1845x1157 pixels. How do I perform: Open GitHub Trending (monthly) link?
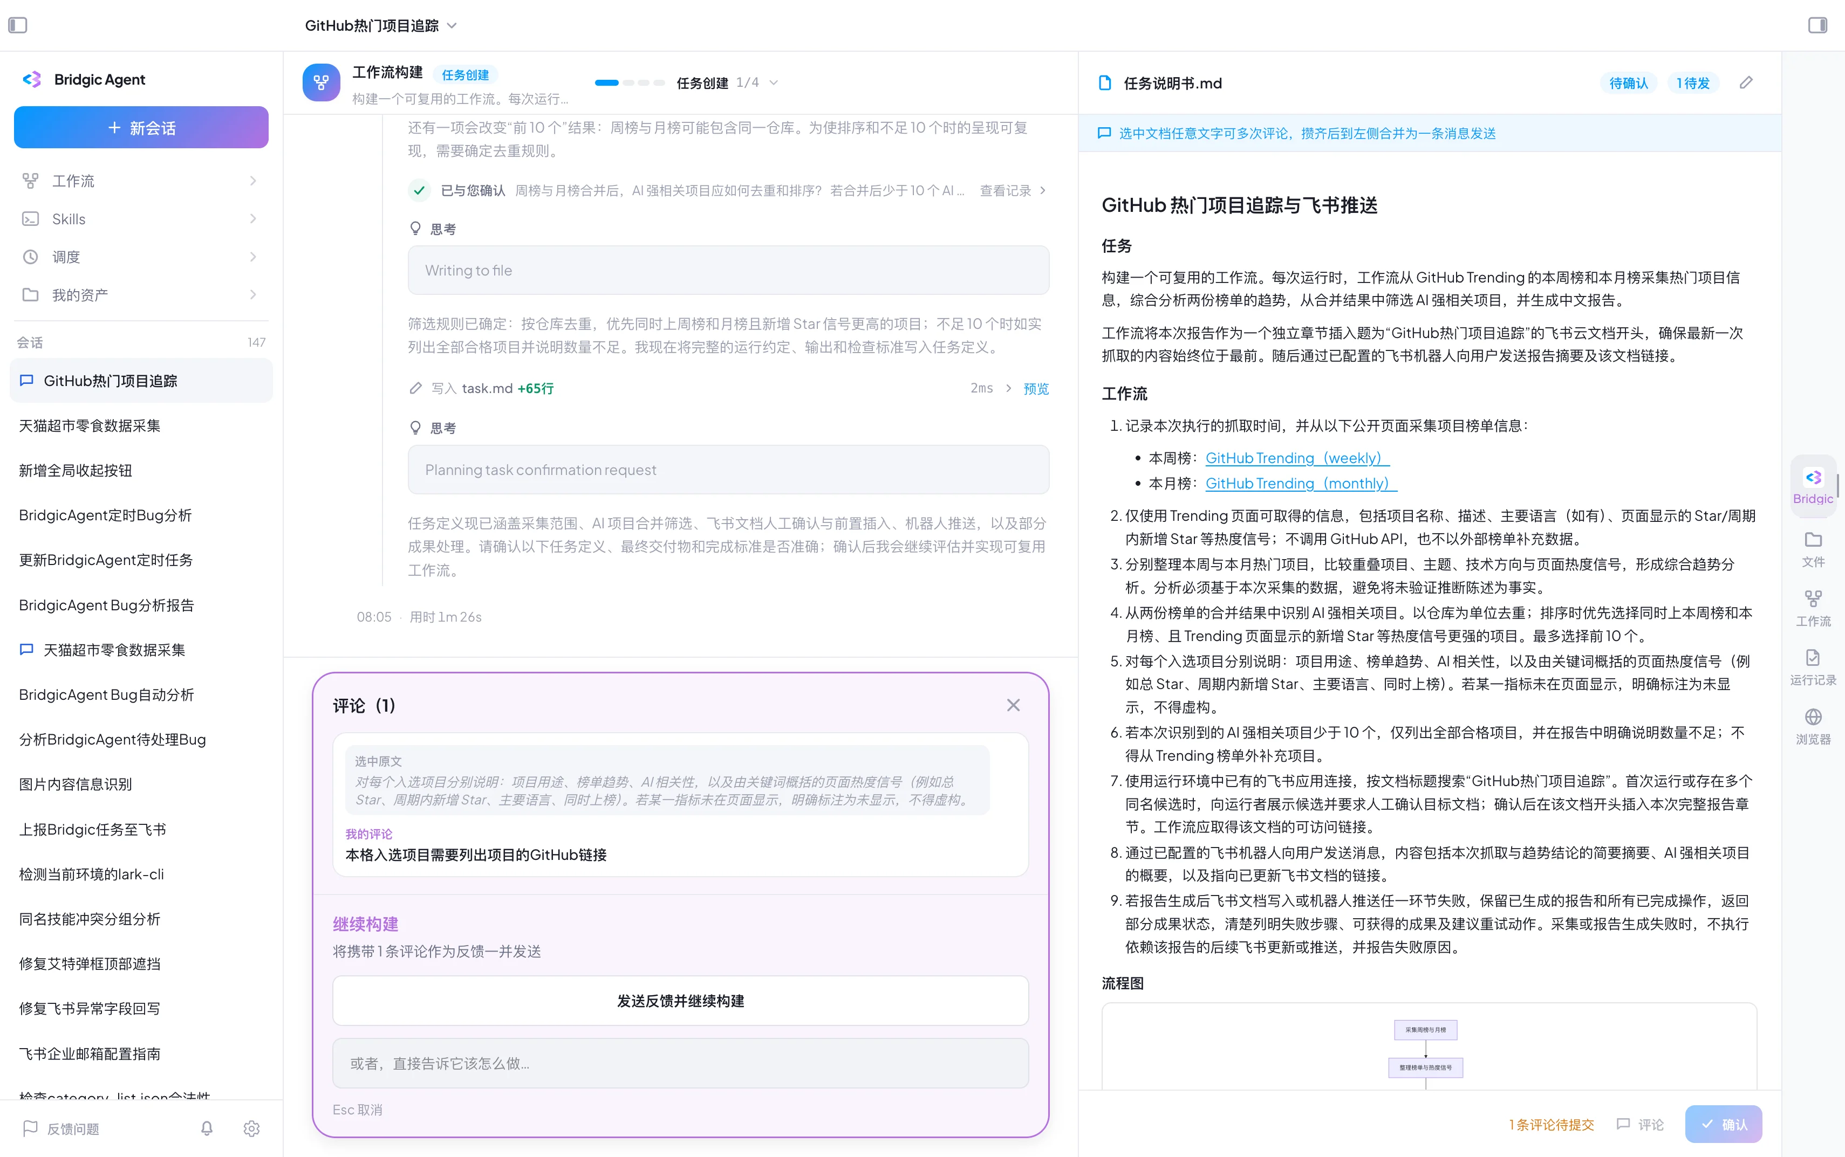point(1301,483)
